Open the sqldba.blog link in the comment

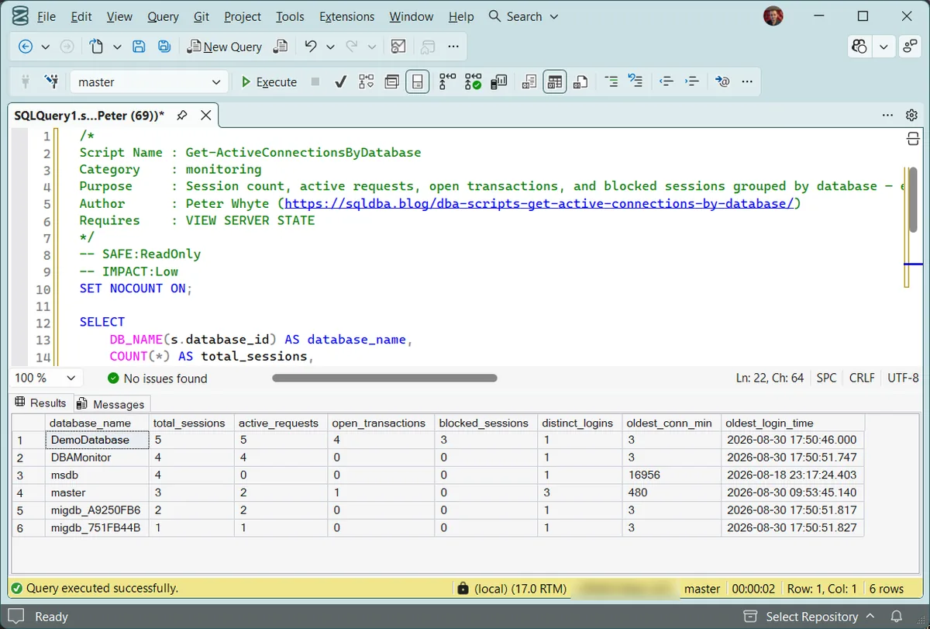[x=539, y=203]
